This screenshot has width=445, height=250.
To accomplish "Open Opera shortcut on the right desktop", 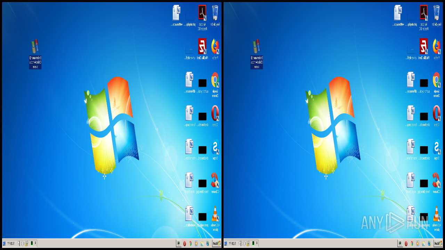I will [x=437, y=116].
